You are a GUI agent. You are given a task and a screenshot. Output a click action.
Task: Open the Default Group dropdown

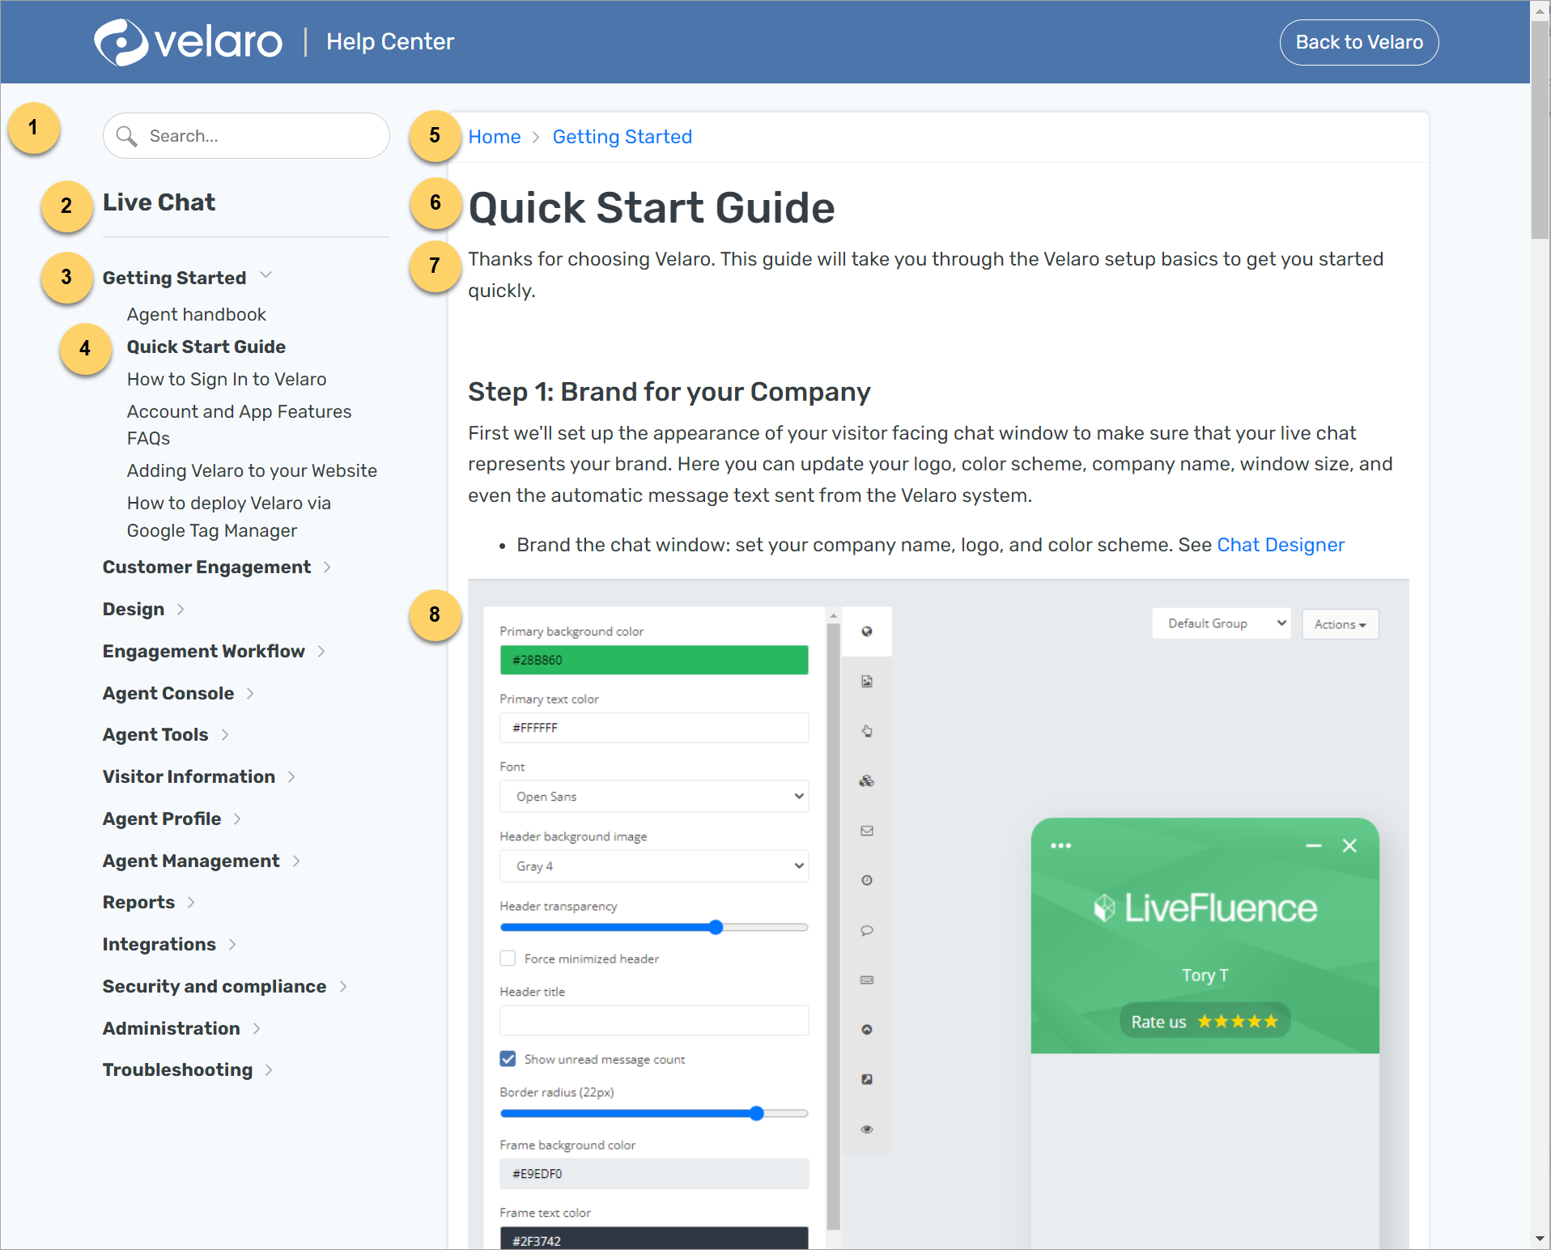[1221, 623]
